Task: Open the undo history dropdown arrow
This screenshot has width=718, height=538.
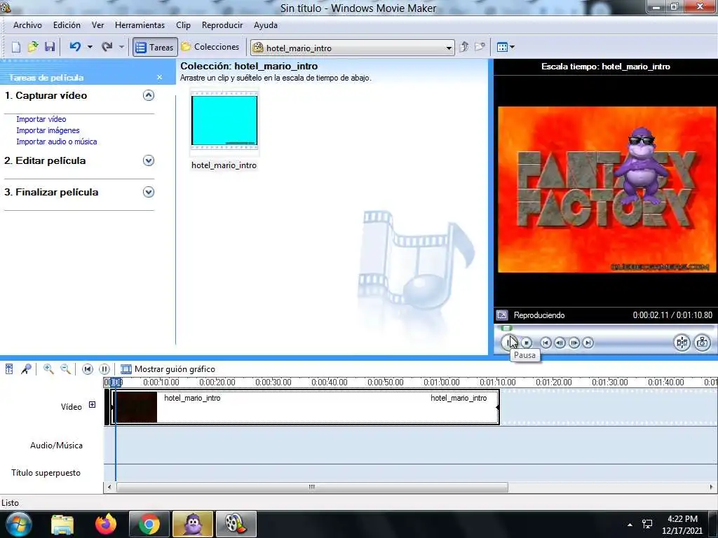Action: pyautogui.click(x=90, y=47)
